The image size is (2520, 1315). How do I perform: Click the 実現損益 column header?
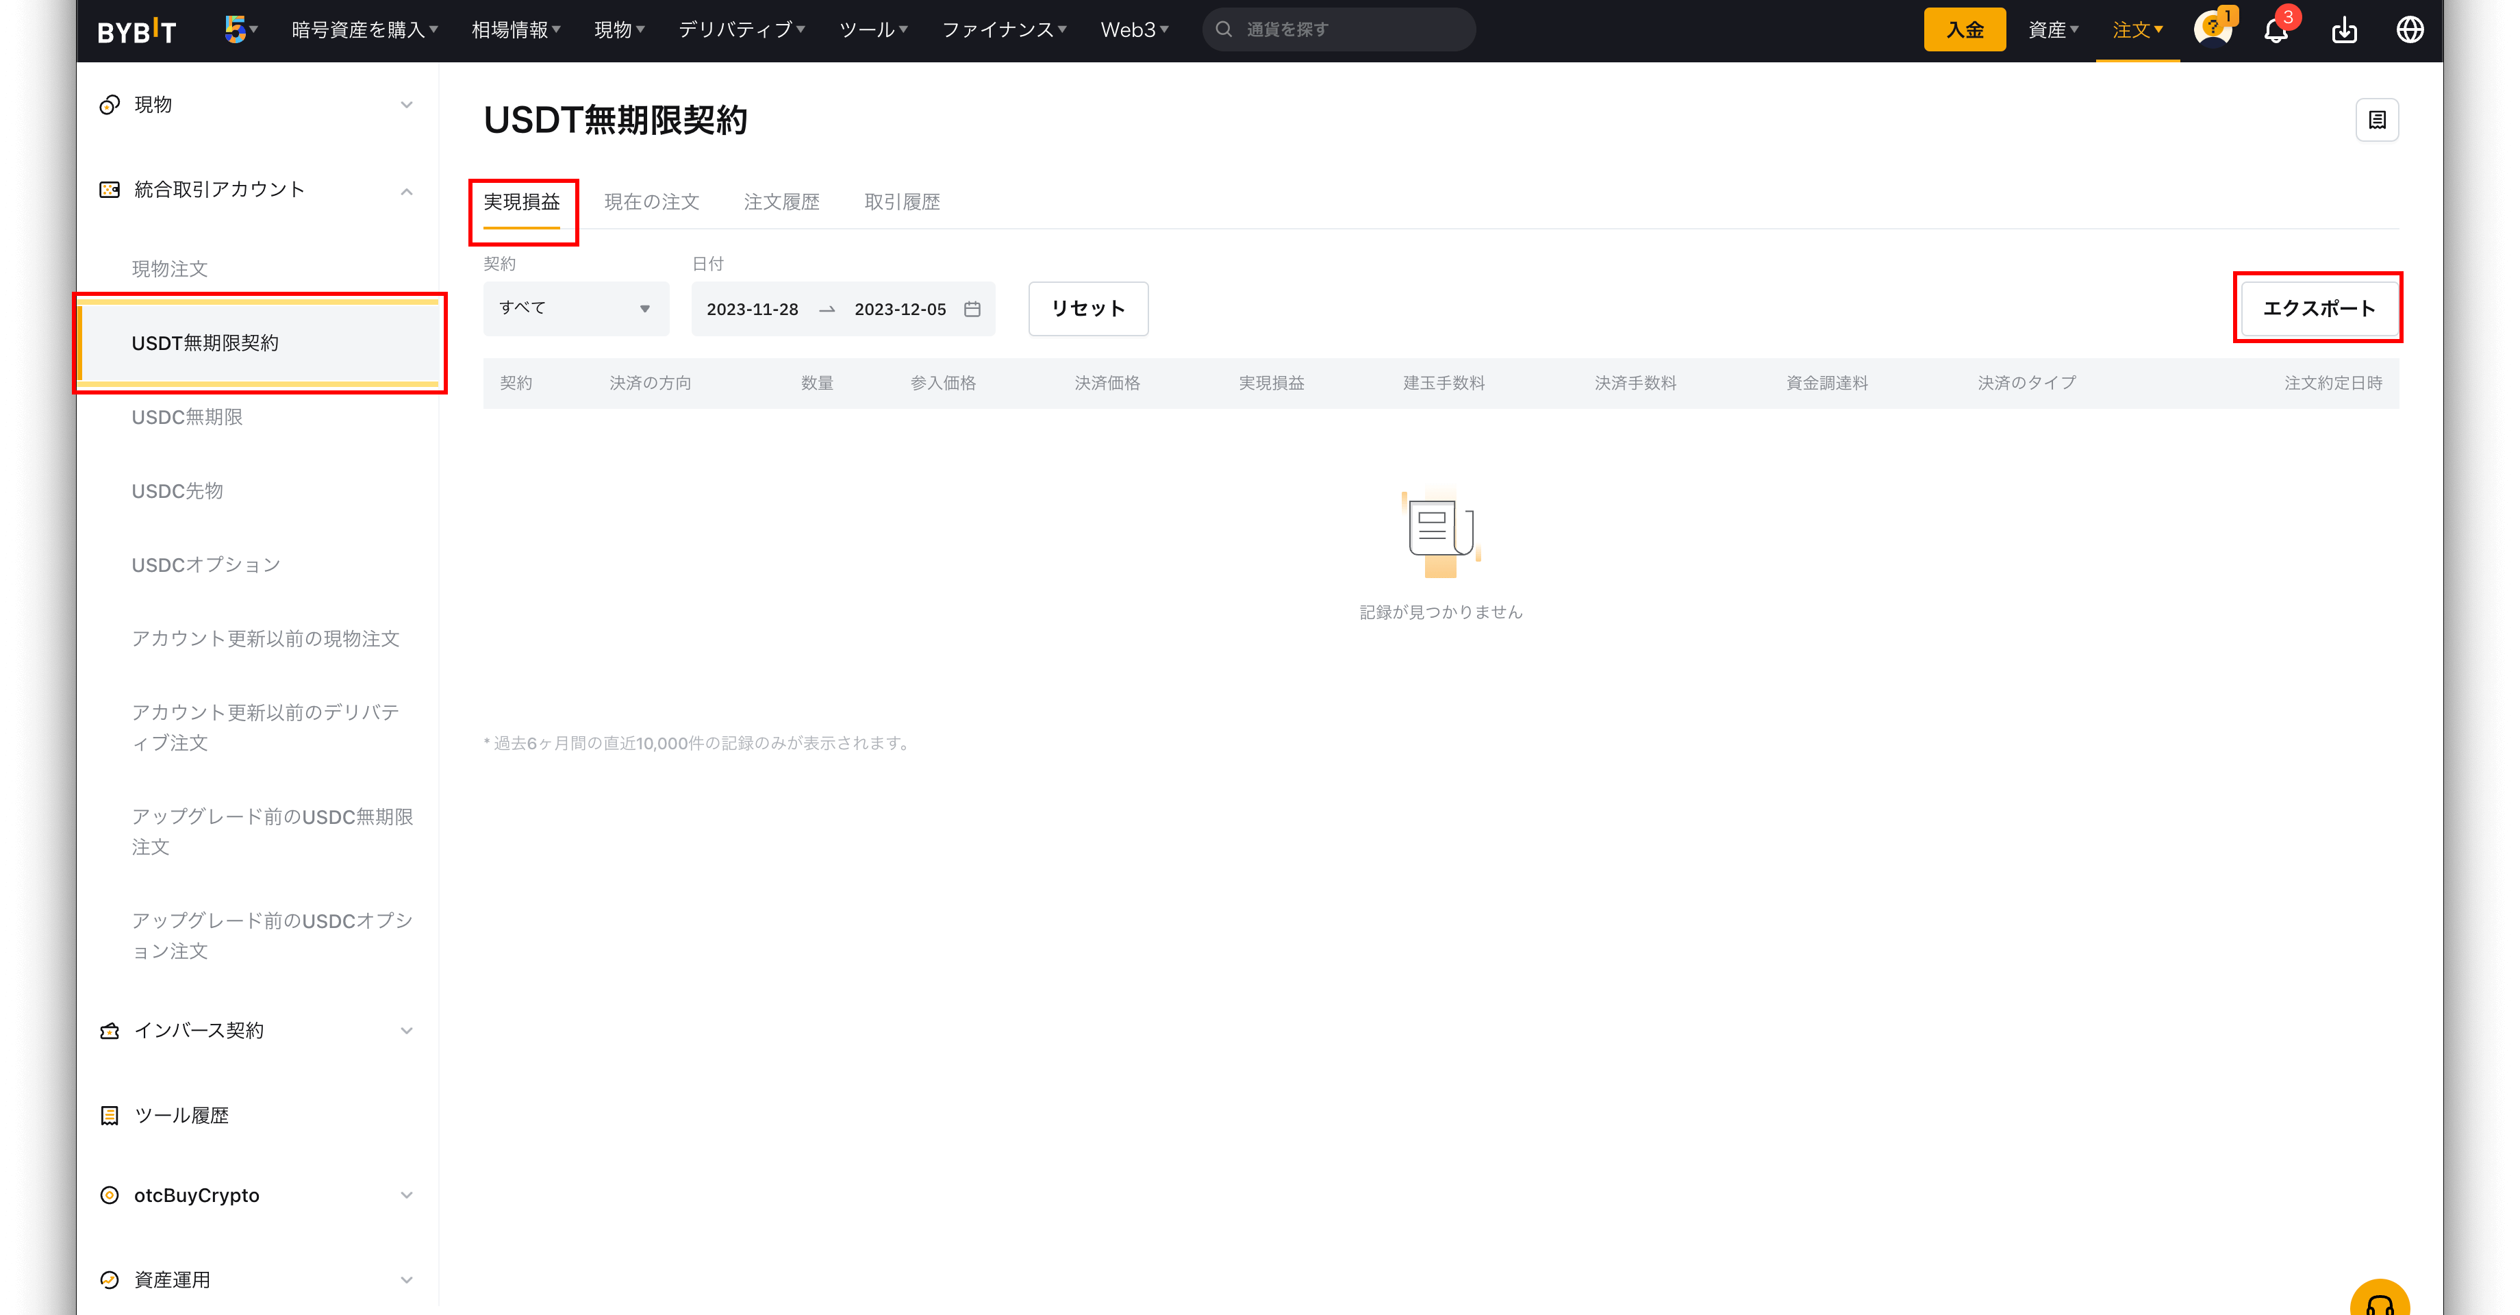click(x=1272, y=384)
